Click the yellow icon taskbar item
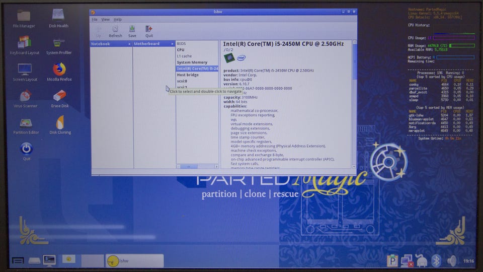 coord(69,259)
